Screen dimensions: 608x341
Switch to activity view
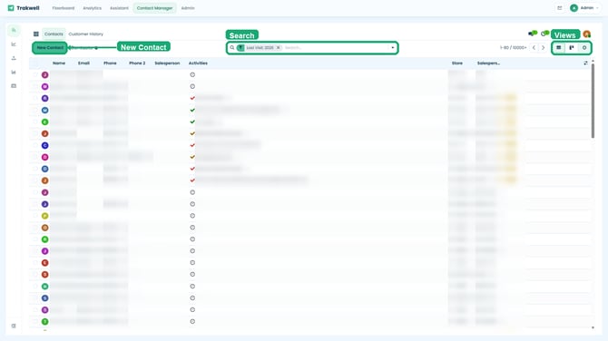pyautogui.click(x=584, y=48)
